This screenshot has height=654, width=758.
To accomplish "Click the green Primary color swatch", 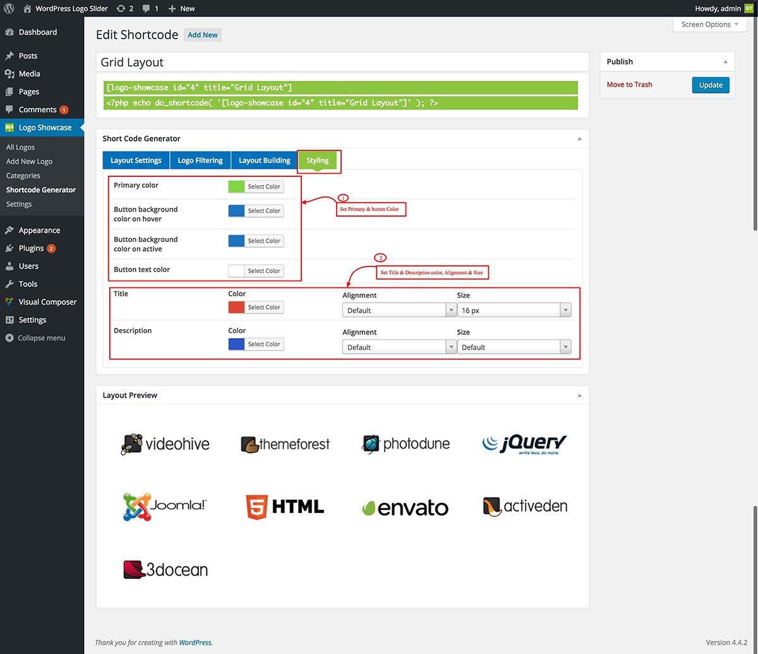I will 236,187.
